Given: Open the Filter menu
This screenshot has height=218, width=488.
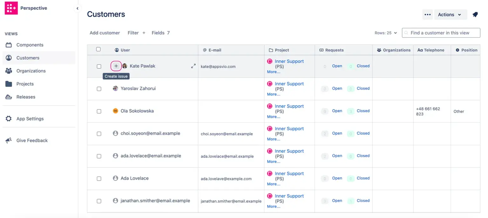Looking at the screenshot, I should (134, 33).
